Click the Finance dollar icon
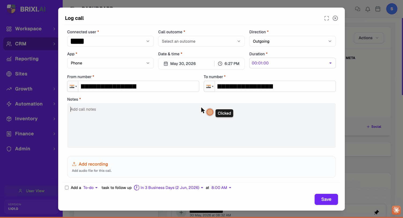Viewport: 403px width, 218px height. tap(9, 134)
